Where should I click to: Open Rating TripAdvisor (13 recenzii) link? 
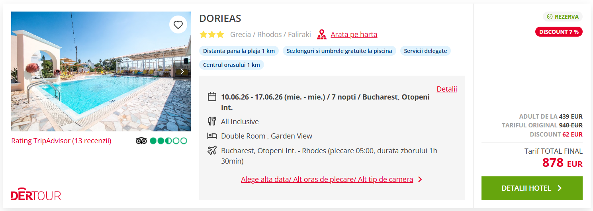pos(61,141)
